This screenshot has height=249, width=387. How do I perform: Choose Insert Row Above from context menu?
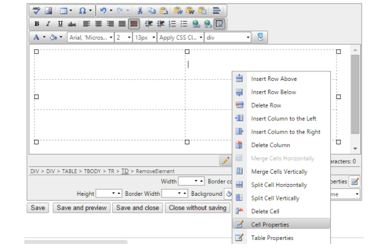pyautogui.click(x=281, y=79)
